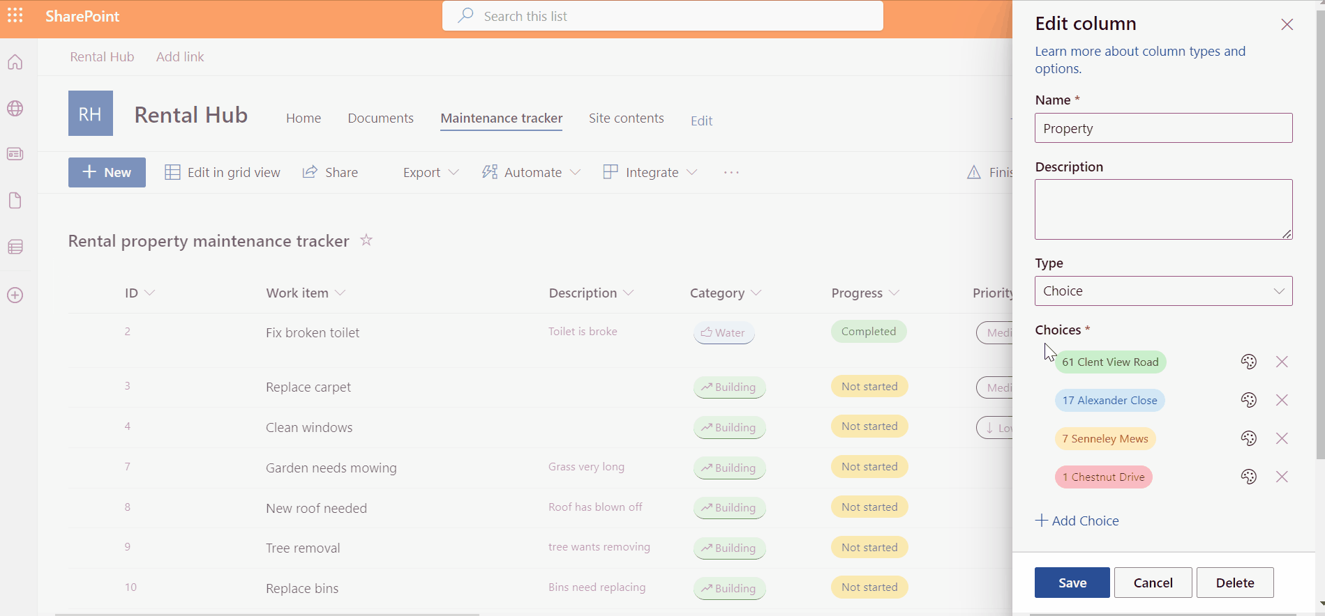Close the Edit column panel
The height and width of the screenshot is (616, 1325).
click(x=1287, y=24)
